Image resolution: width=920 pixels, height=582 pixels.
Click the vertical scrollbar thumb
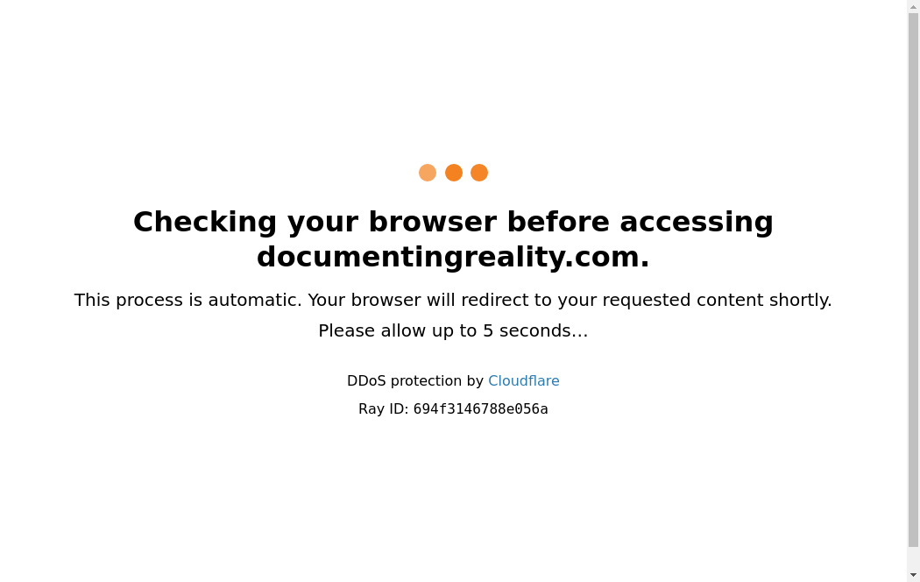click(914, 280)
